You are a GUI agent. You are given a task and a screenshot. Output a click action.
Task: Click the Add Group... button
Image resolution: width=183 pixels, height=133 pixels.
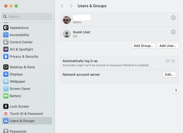[143, 46]
